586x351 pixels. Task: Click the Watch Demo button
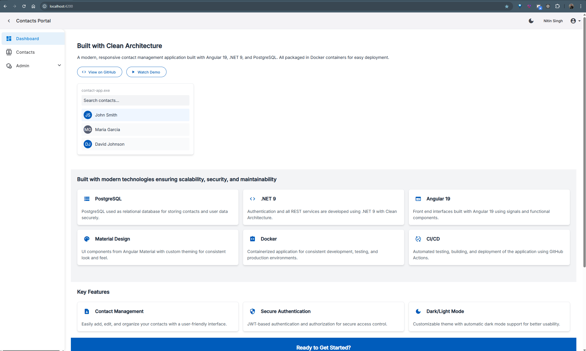[x=146, y=72]
